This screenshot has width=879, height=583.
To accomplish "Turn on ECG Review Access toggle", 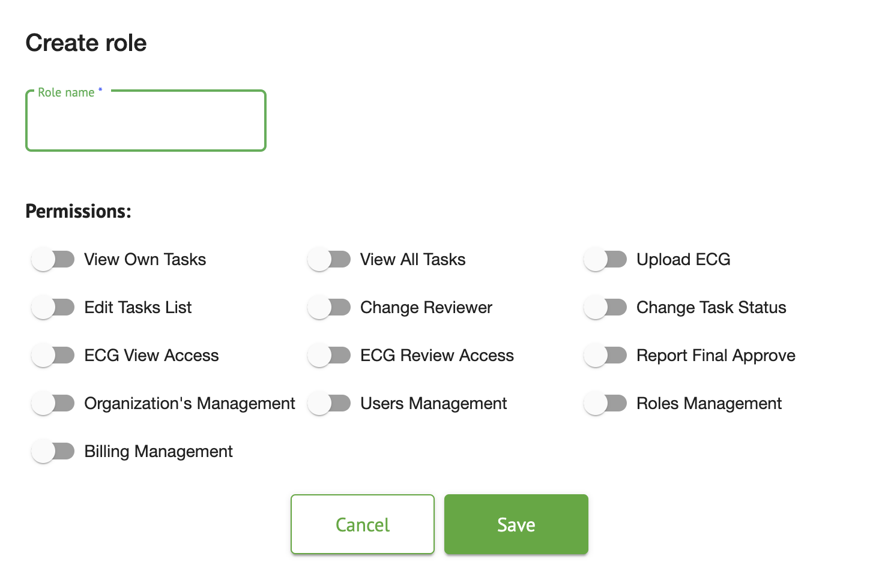I will pos(329,356).
